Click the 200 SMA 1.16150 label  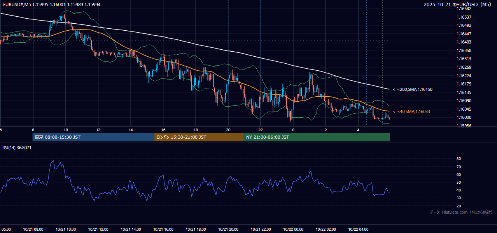[413, 90]
